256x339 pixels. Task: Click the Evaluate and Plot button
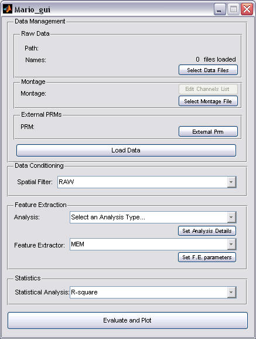(x=128, y=320)
